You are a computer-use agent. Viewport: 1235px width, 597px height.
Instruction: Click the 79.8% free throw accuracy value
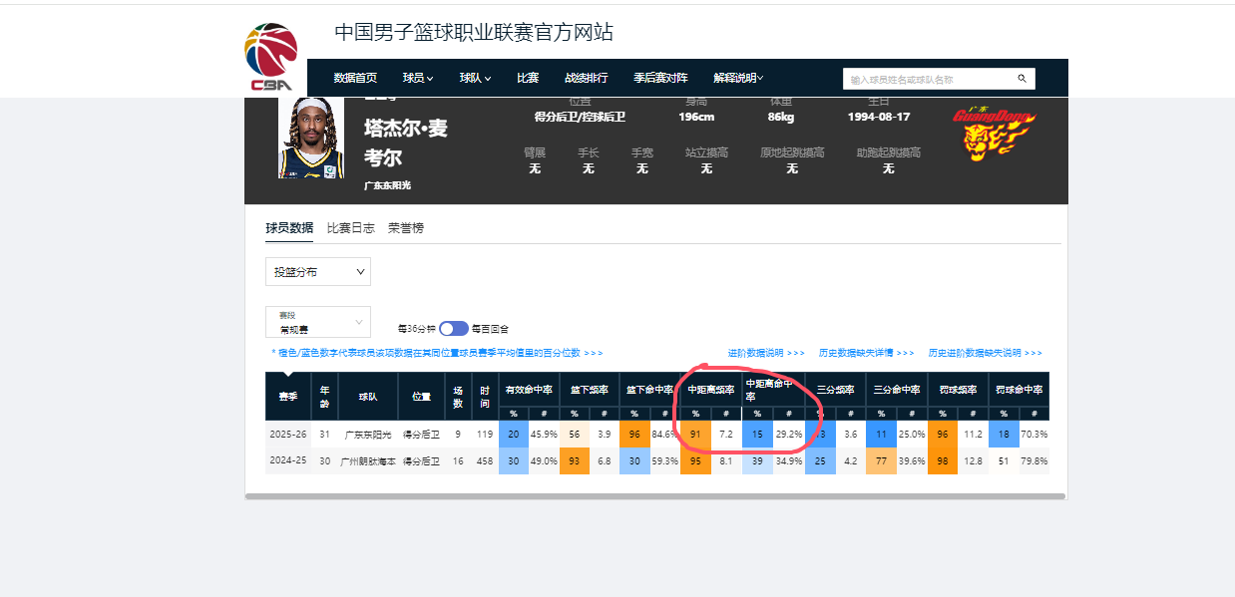pos(1034,461)
